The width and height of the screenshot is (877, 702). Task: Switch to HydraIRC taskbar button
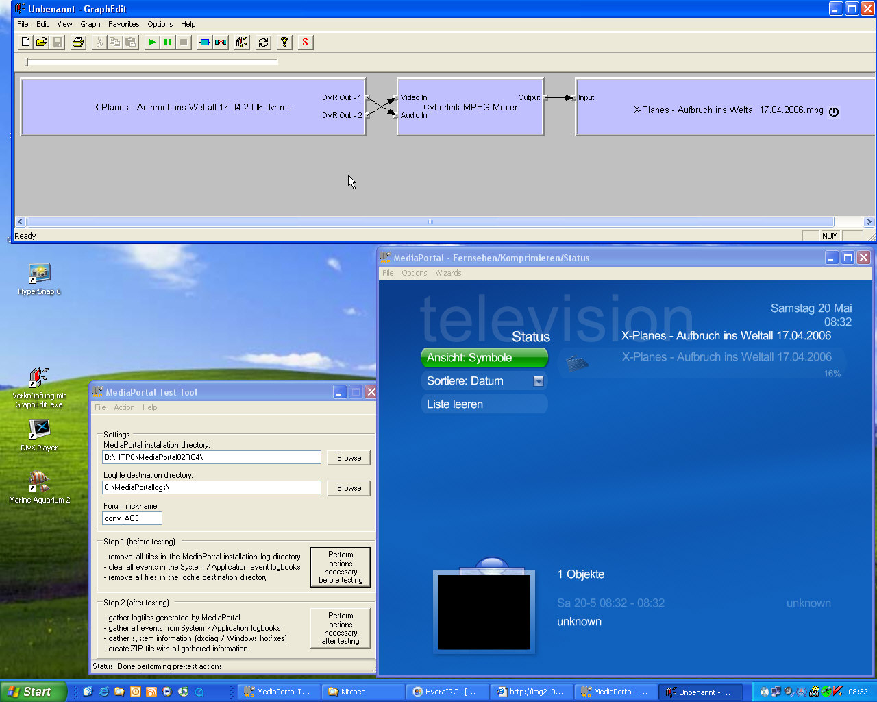tap(448, 692)
